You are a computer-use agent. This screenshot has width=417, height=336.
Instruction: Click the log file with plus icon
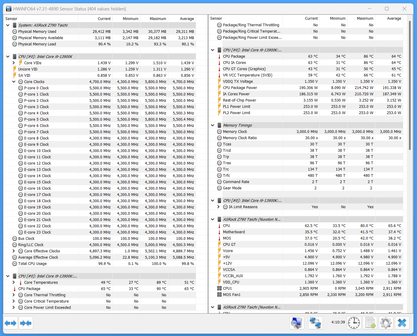coord(370,323)
